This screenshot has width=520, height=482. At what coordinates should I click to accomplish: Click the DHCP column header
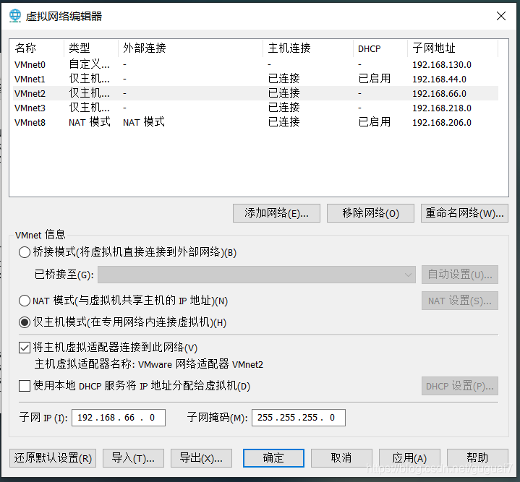coord(369,48)
